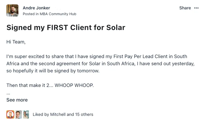This screenshot has height=123, width=203.
Task: Click the truncation ellipsis above See more
Action: (x=8, y=93)
